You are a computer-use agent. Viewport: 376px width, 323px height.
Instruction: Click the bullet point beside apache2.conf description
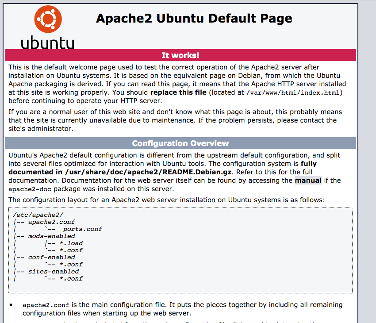11,304
